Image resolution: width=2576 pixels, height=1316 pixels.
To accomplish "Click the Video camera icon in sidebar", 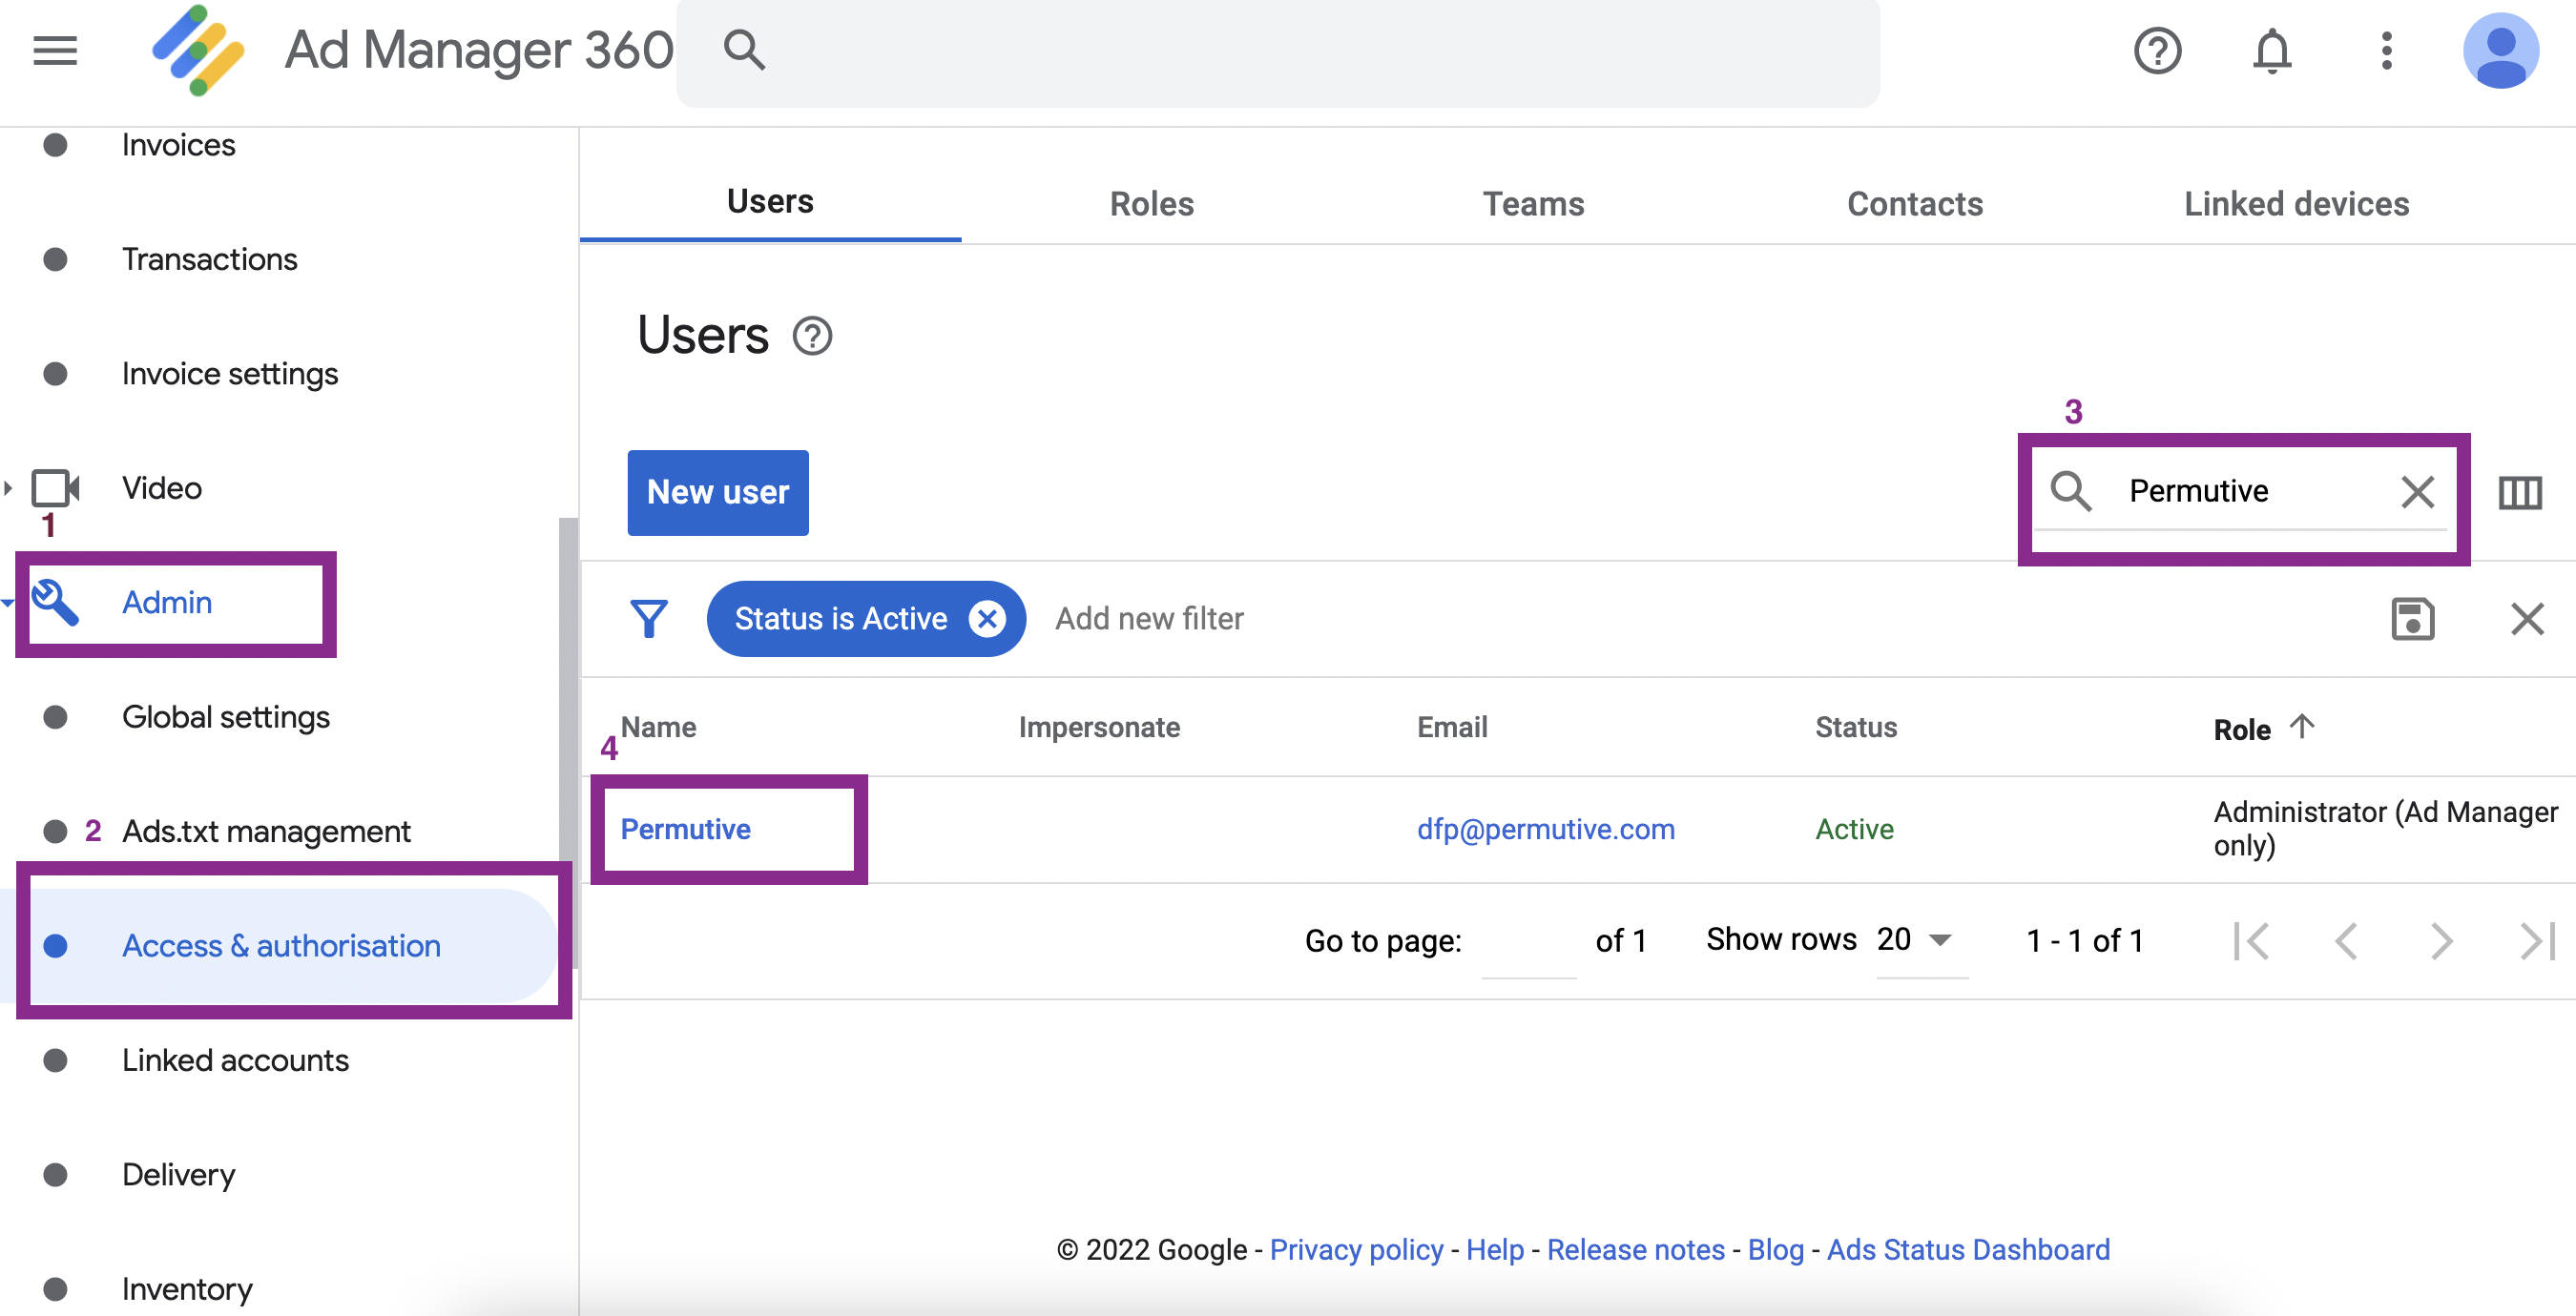I will (55, 488).
